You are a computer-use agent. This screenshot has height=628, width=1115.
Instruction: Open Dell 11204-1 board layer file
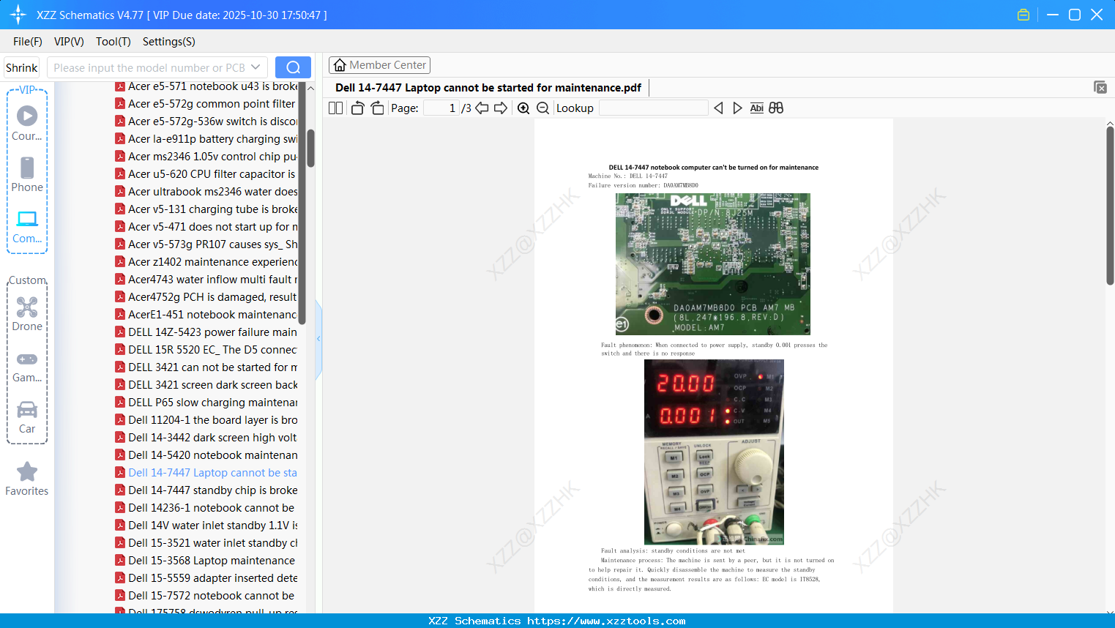206,420
